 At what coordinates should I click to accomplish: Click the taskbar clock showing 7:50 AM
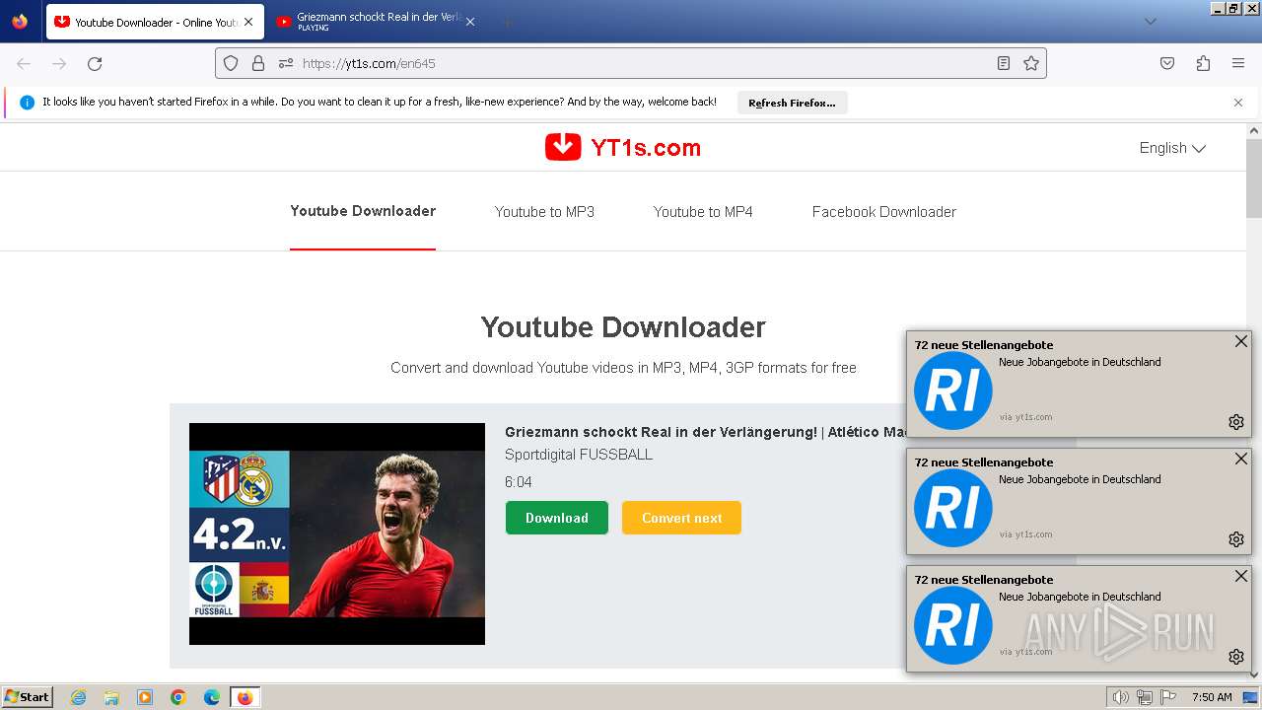tap(1212, 697)
